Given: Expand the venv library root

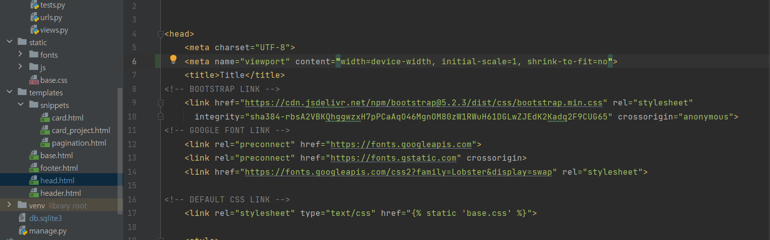Looking at the screenshot, I should pyautogui.click(x=9, y=206).
